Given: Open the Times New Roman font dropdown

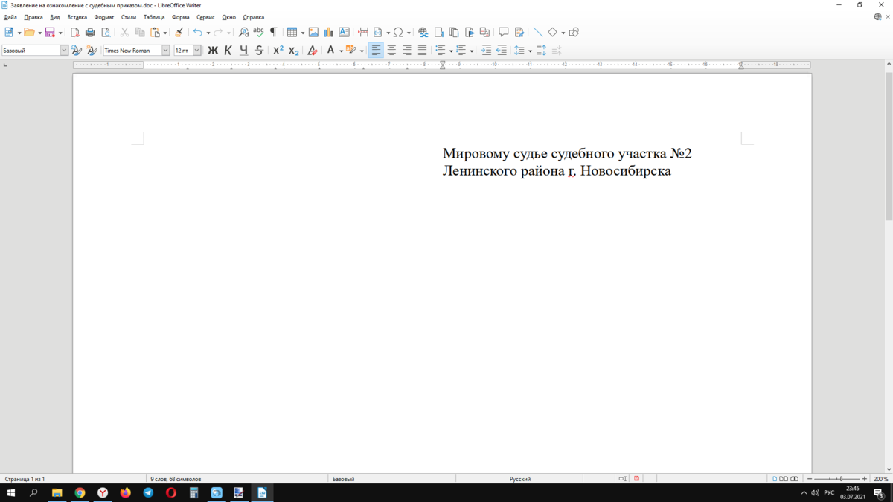Looking at the screenshot, I should (x=166, y=50).
